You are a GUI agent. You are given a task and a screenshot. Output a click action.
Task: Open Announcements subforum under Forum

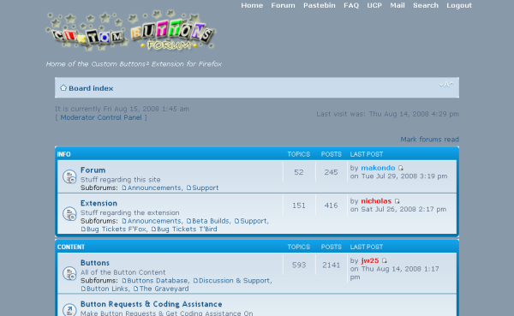pyautogui.click(x=154, y=188)
